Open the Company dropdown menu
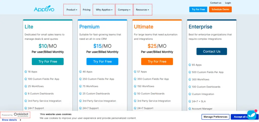 [124, 10]
